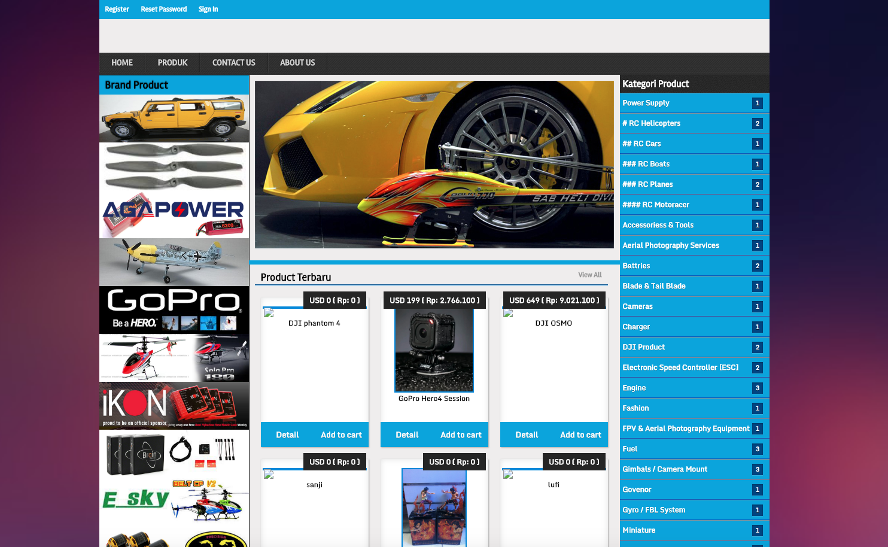This screenshot has width=888, height=547.
Task: Add DJI OSMO to cart
Action: click(x=580, y=435)
